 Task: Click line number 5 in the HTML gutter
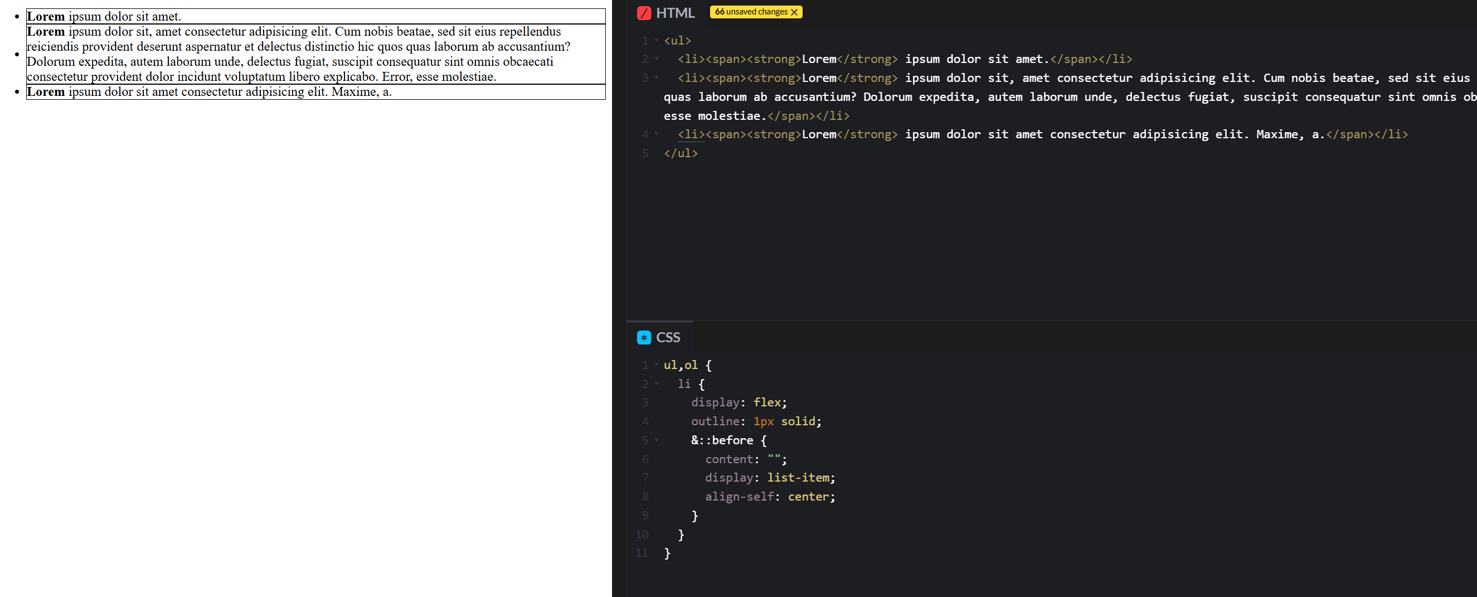645,153
